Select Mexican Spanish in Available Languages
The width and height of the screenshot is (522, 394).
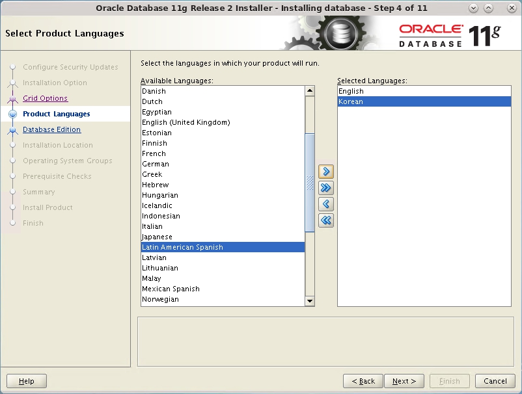pyautogui.click(x=223, y=289)
